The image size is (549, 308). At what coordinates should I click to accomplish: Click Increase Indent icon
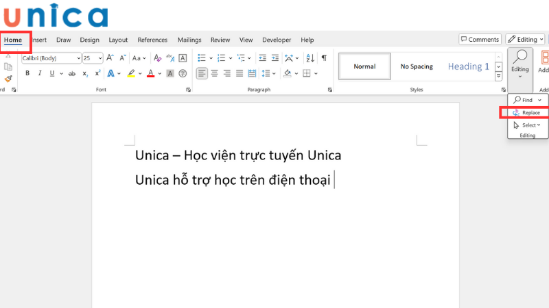click(x=275, y=58)
